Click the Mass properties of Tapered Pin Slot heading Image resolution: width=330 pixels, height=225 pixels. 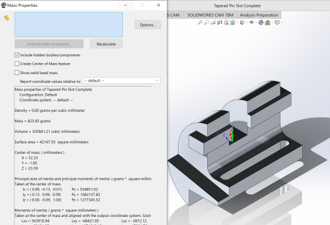click(53, 90)
